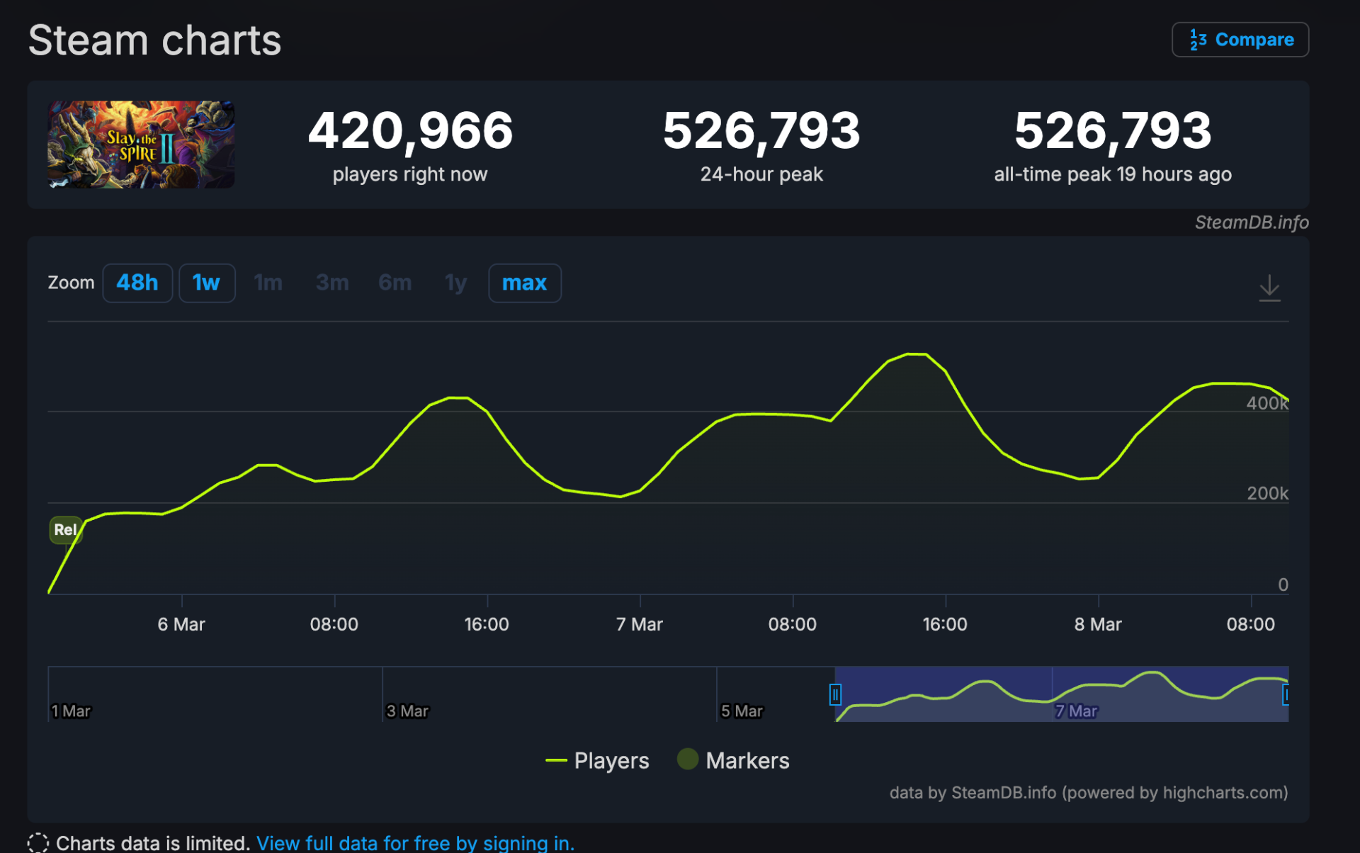Choose the 3m zoom option
This screenshot has height=853, width=1360.
coord(332,283)
